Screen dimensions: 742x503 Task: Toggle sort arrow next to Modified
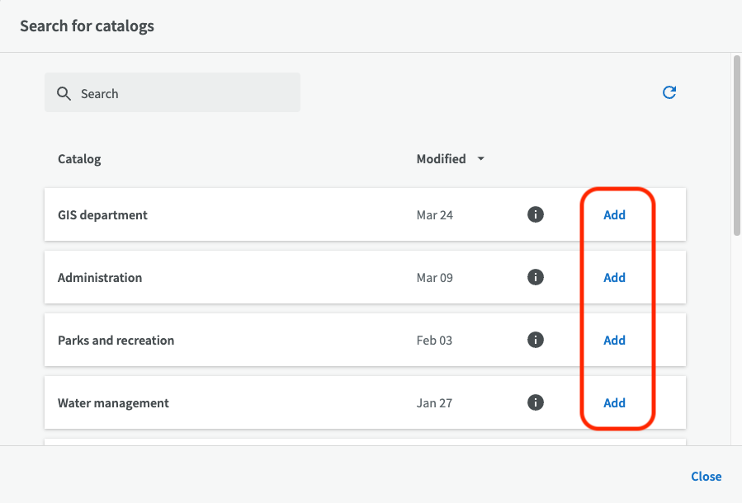481,159
